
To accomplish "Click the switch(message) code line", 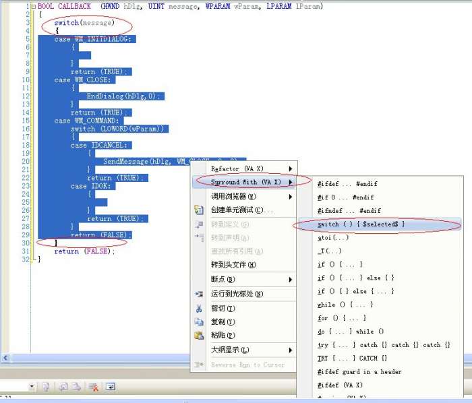I will click(x=84, y=22).
